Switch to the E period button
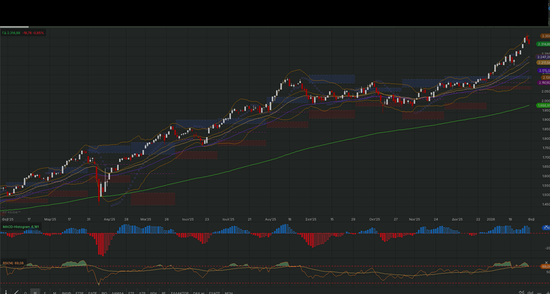The height and width of the screenshot is (294, 550). [x=44, y=292]
